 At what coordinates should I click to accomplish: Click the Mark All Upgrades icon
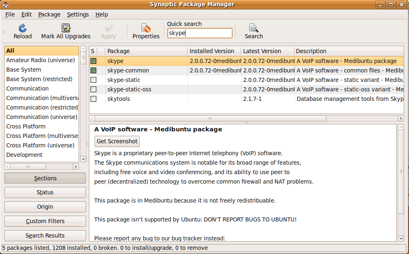point(66,28)
